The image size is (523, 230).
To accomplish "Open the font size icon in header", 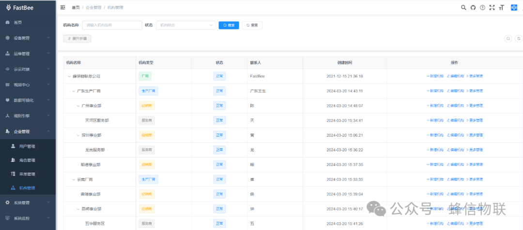I will [501, 8].
